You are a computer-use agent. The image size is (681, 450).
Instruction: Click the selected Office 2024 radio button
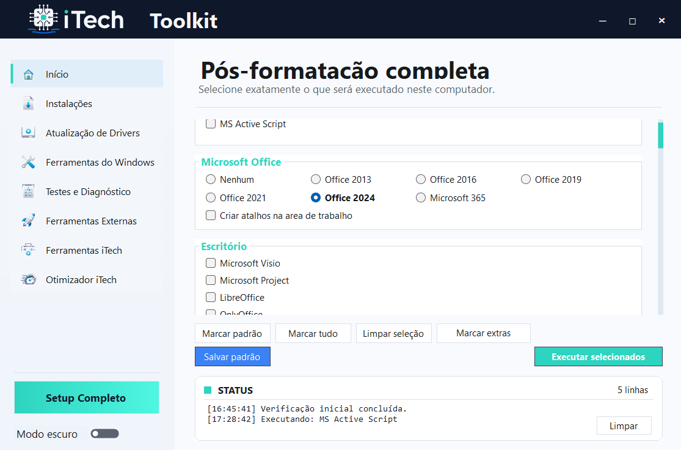point(316,197)
